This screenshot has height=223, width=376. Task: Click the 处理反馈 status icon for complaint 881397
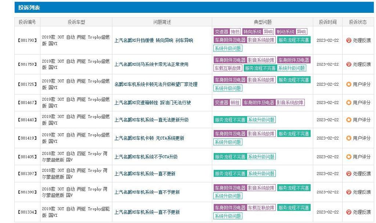click(349, 174)
